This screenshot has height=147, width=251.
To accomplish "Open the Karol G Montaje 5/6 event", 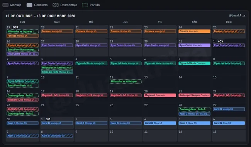I will [92, 123].
